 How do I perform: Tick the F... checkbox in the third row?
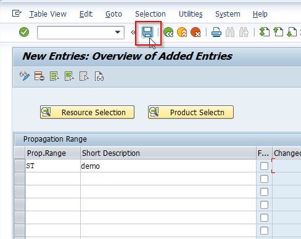tap(264, 192)
